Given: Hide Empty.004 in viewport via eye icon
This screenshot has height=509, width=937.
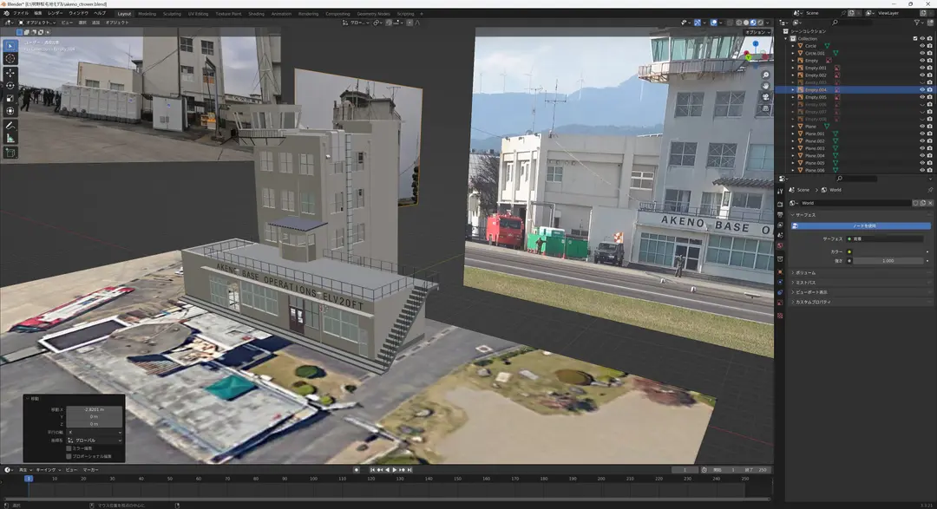Looking at the screenshot, I should coord(922,89).
